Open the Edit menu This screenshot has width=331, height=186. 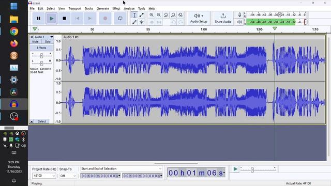[x=40, y=8]
